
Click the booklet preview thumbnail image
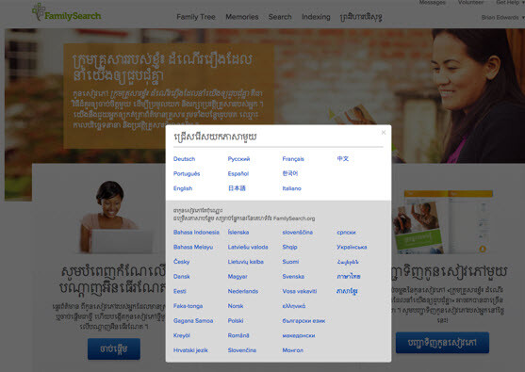tap(443, 222)
